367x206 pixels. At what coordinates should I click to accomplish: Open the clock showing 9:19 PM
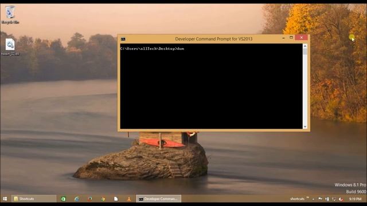pos(355,199)
